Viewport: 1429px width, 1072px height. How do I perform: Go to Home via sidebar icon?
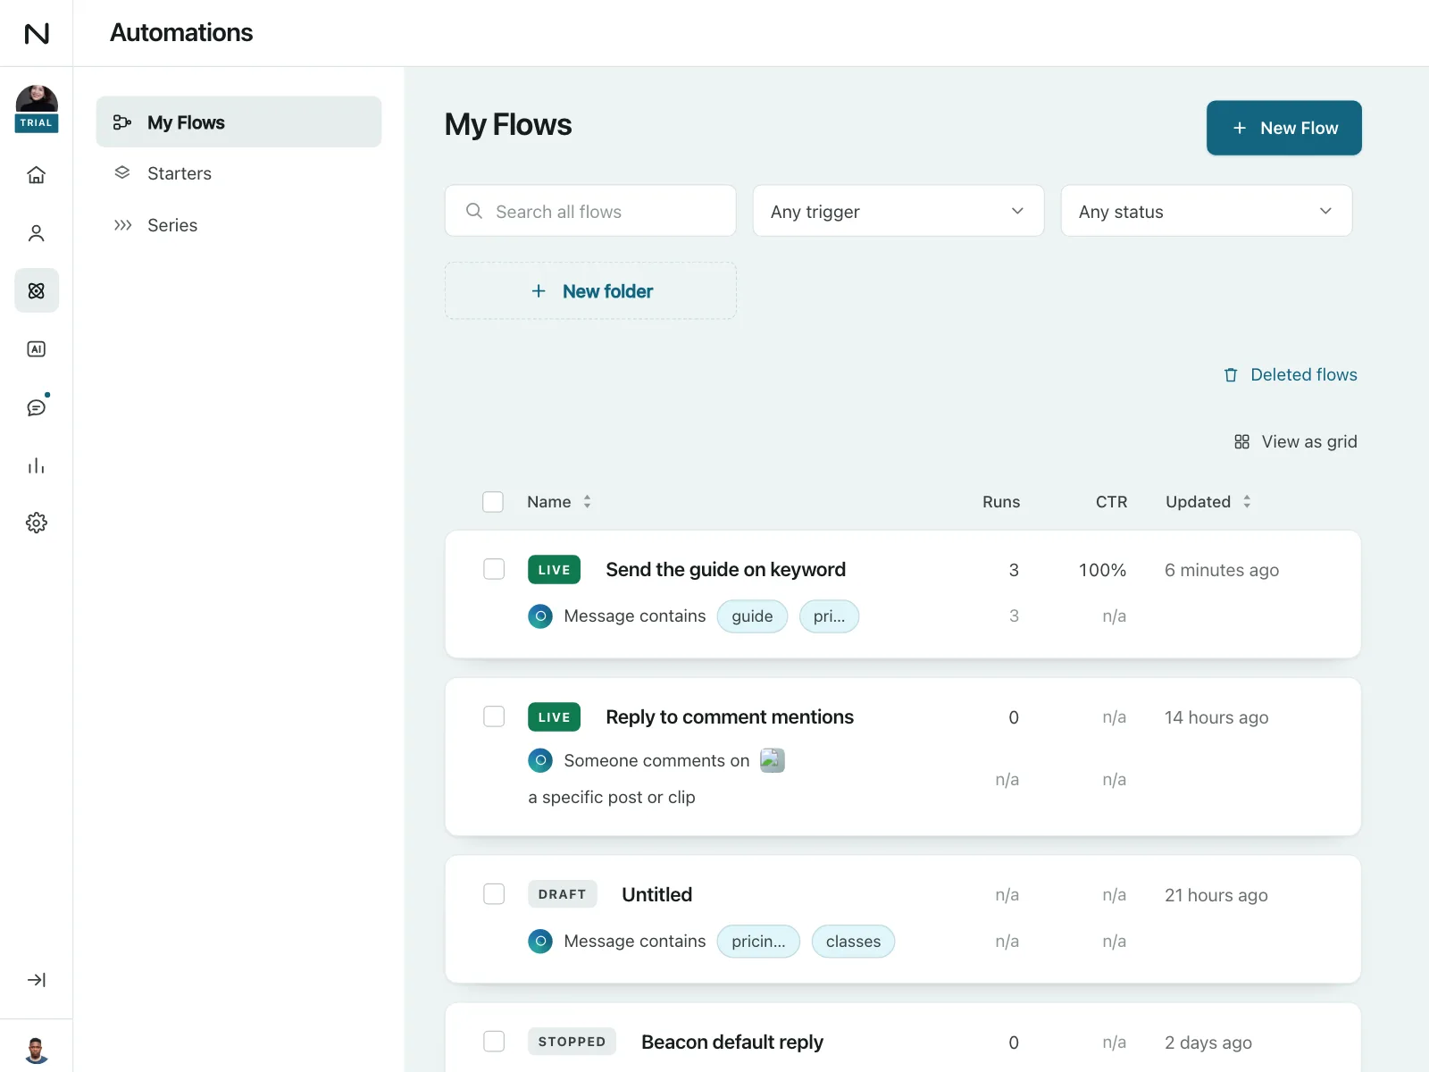coord(37,175)
